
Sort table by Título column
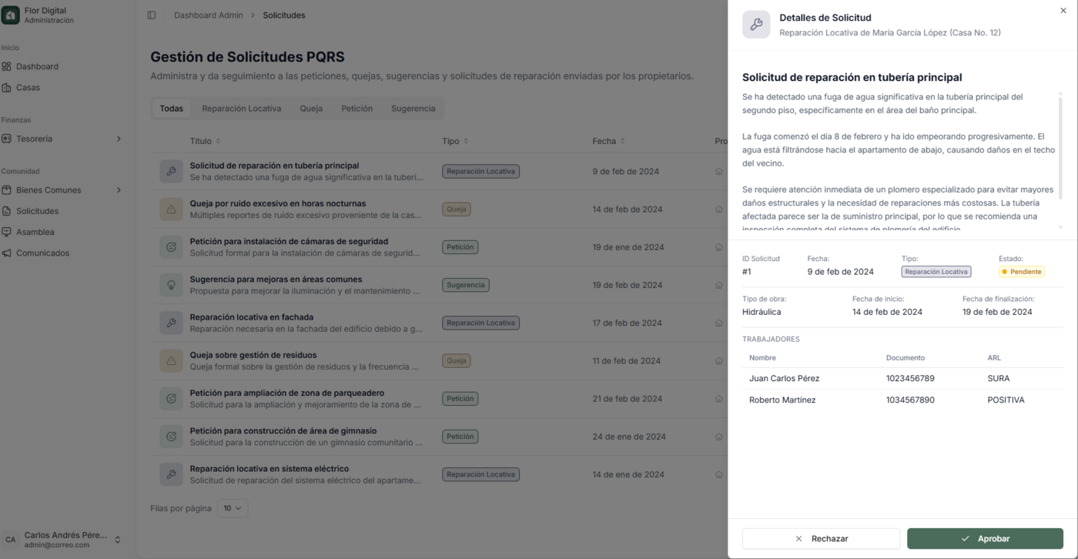click(x=206, y=141)
